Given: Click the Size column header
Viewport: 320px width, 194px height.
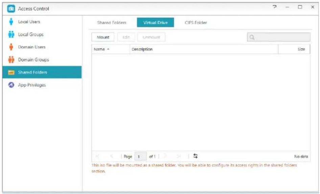Looking at the screenshot, I should tap(294, 49).
